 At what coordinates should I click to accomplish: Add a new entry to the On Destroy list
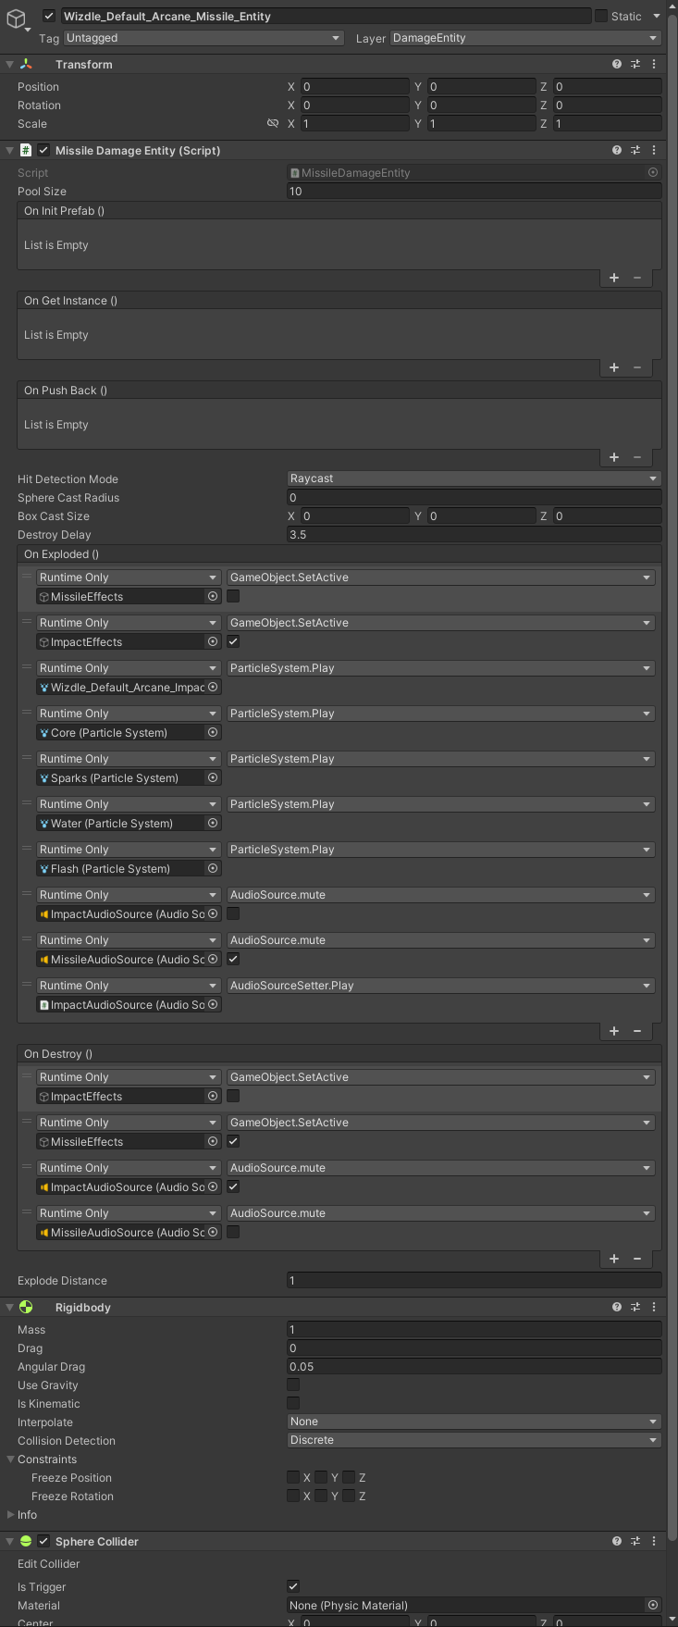[613, 1259]
